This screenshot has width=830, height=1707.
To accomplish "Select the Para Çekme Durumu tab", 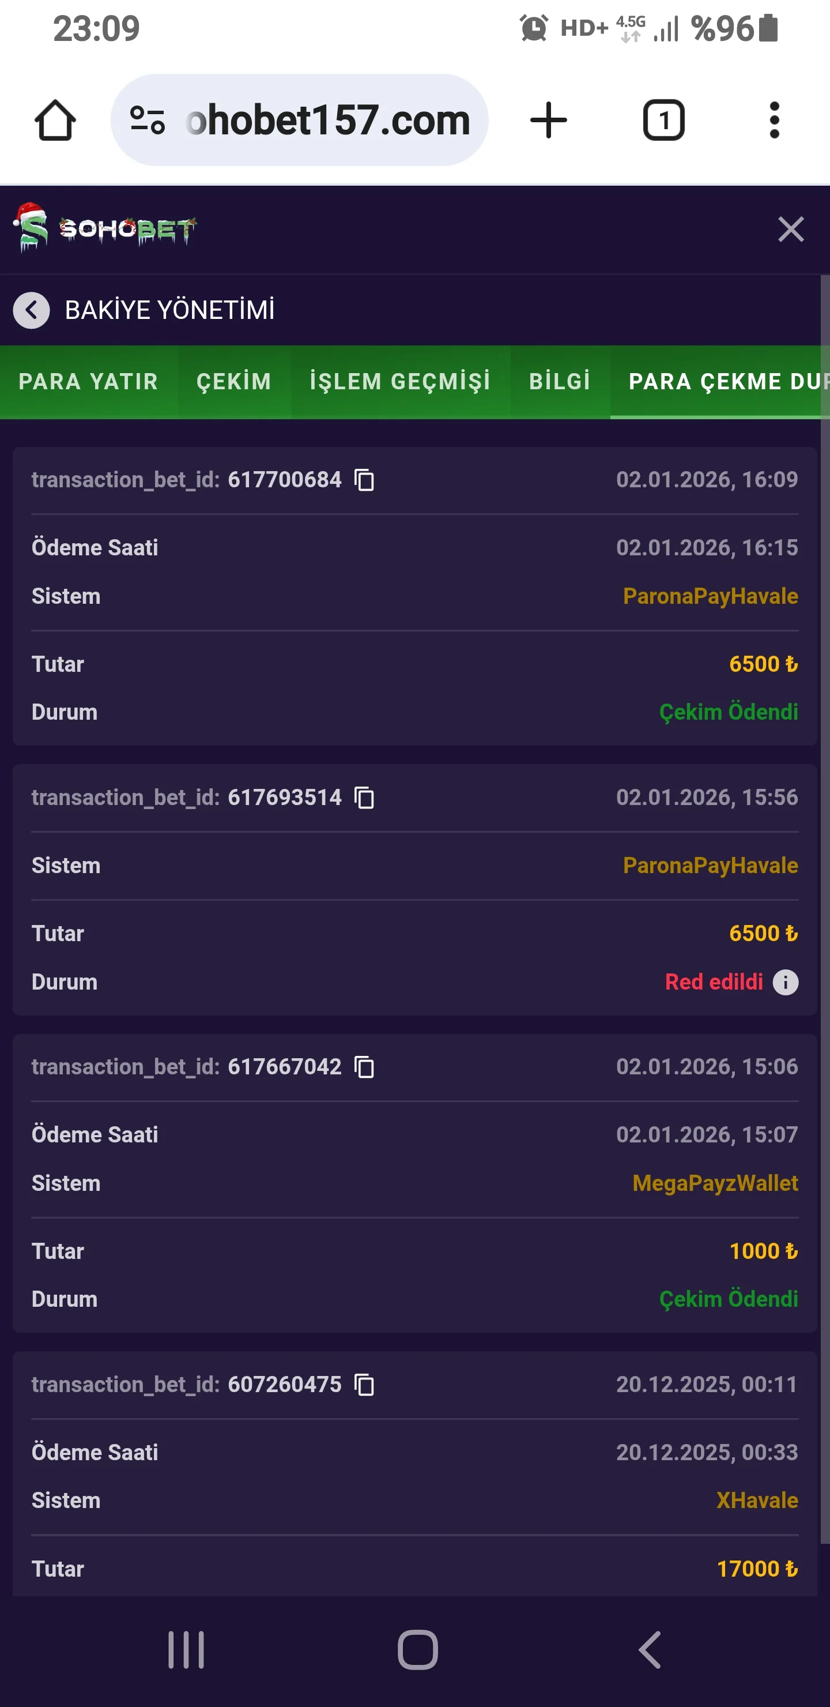I will point(722,382).
